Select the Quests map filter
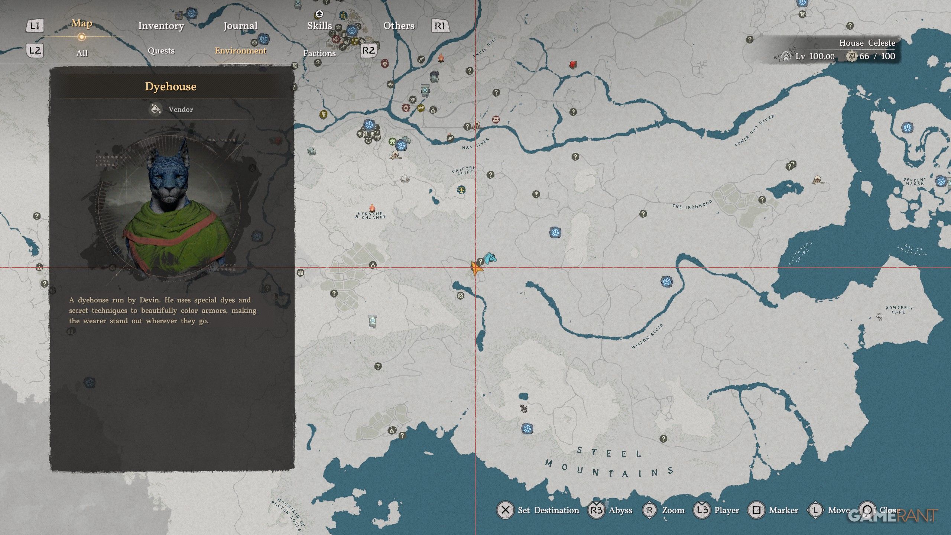Image resolution: width=951 pixels, height=535 pixels. click(x=161, y=51)
